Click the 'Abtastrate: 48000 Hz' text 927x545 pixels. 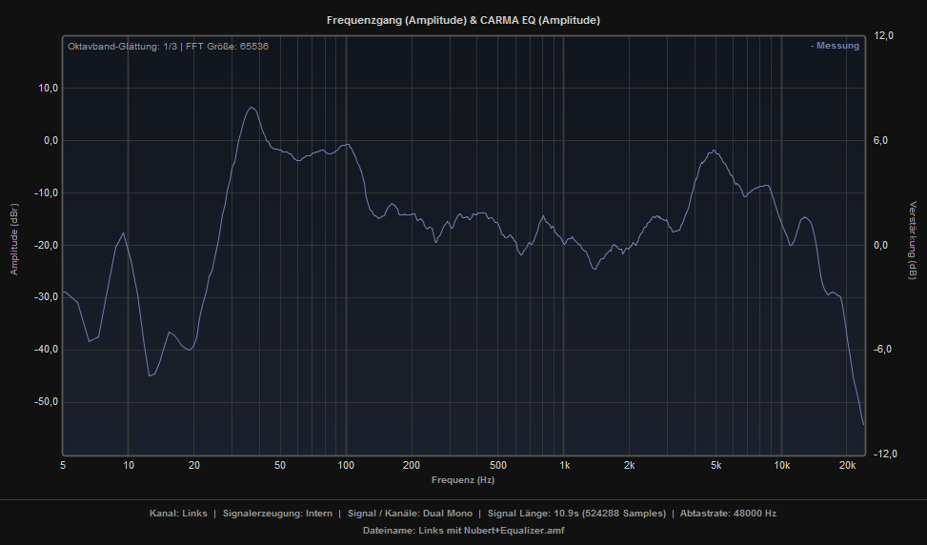click(x=728, y=514)
